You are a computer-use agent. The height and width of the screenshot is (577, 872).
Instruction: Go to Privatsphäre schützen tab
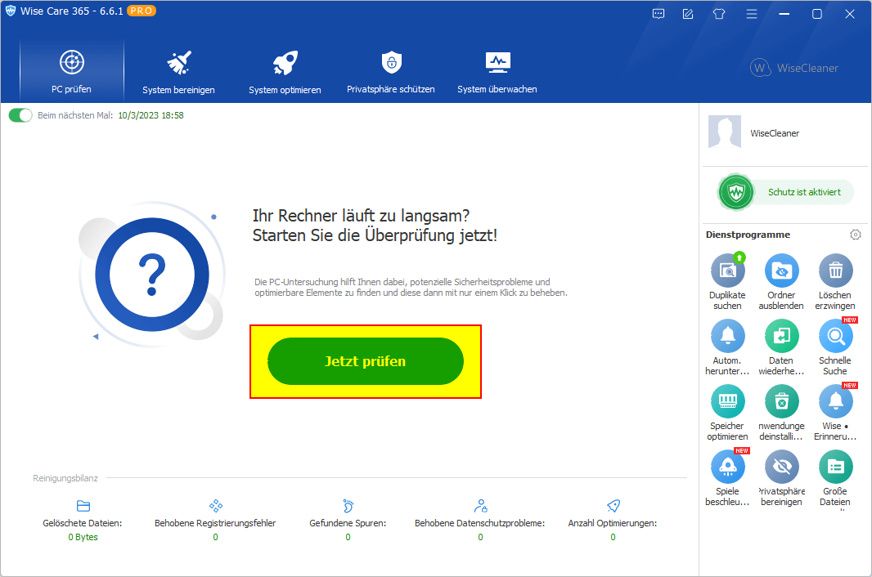click(391, 72)
